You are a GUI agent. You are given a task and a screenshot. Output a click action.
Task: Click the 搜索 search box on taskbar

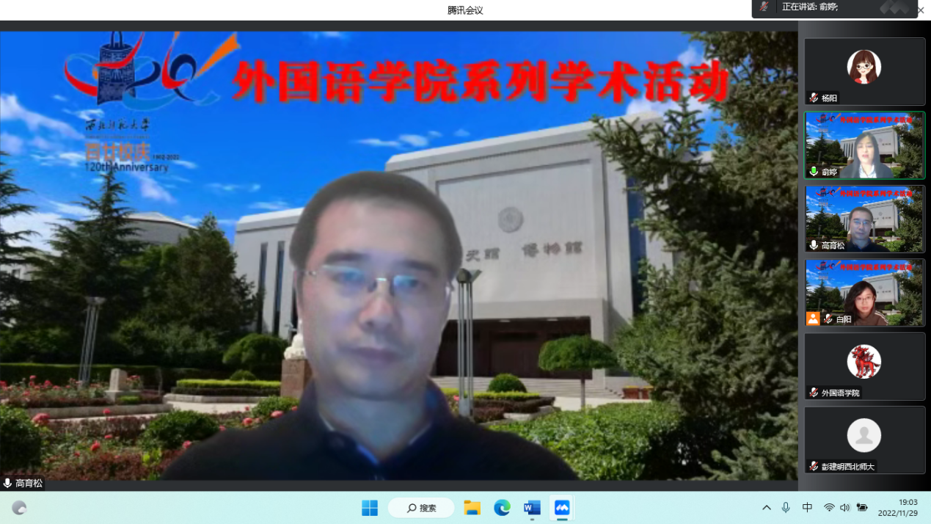pos(421,508)
